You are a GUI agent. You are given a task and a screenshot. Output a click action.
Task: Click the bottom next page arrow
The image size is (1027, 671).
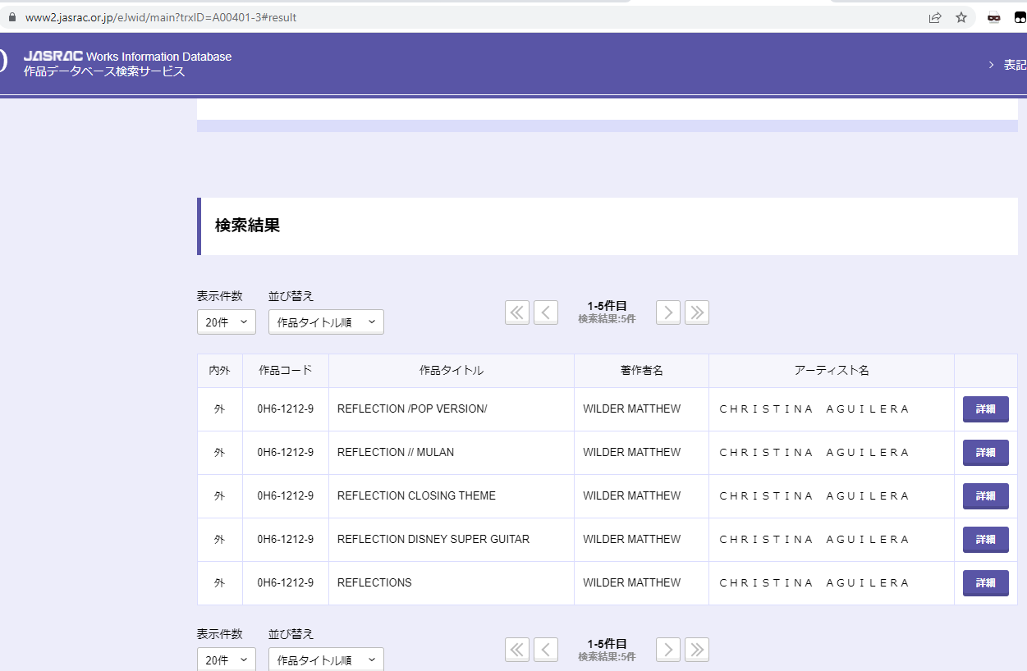click(668, 650)
